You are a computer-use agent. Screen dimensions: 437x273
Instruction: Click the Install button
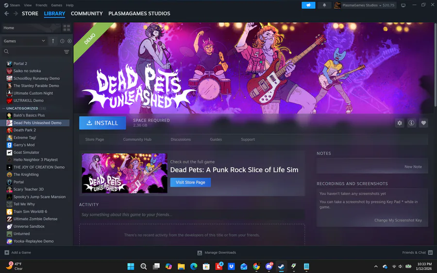click(102, 123)
